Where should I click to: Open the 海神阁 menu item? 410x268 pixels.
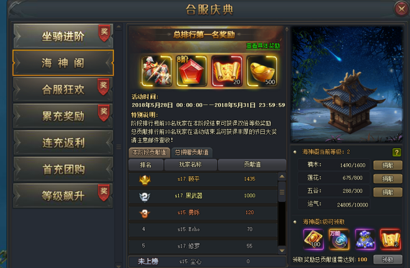63,63
